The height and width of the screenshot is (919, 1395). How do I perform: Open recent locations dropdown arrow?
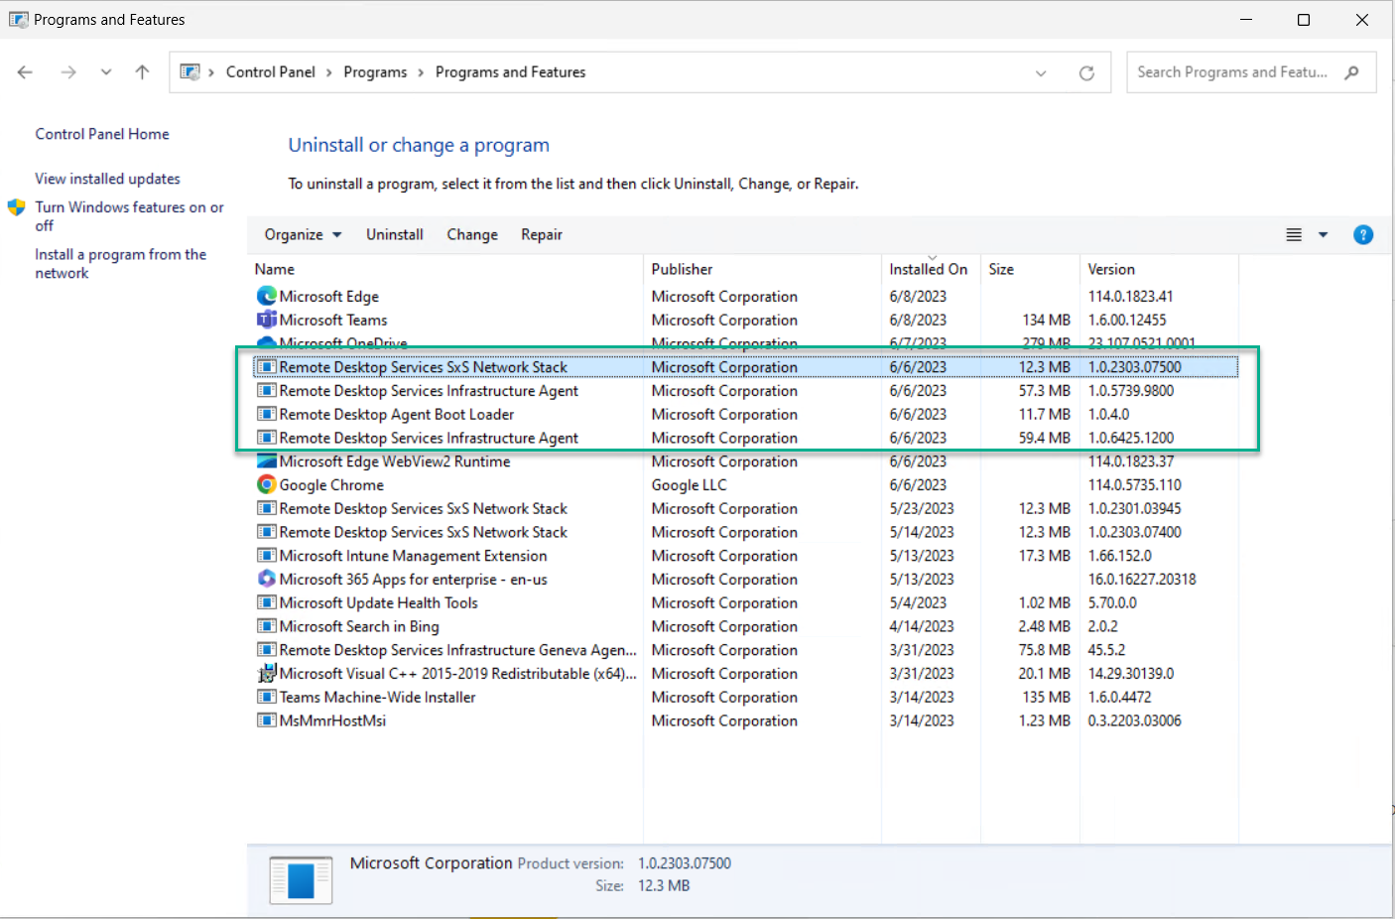pos(105,71)
